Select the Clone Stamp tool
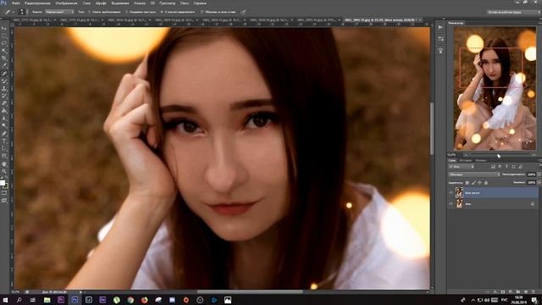Screen dimensions: 542x305 click(x=3, y=88)
